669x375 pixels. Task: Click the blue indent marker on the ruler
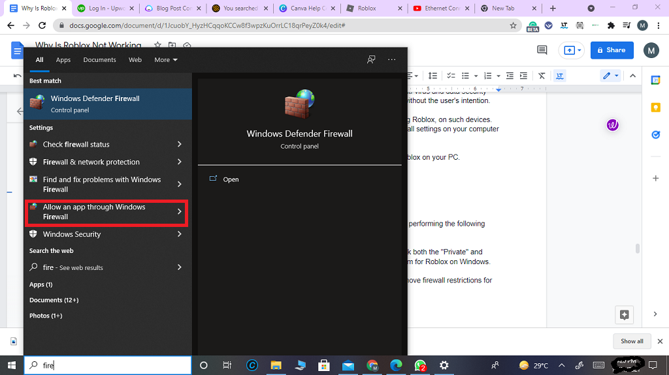tap(498, 89)
